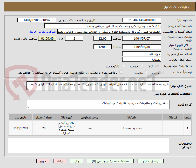
Task: Click the price validity date field 1404/07/30
Action: (x=142, y=47)
